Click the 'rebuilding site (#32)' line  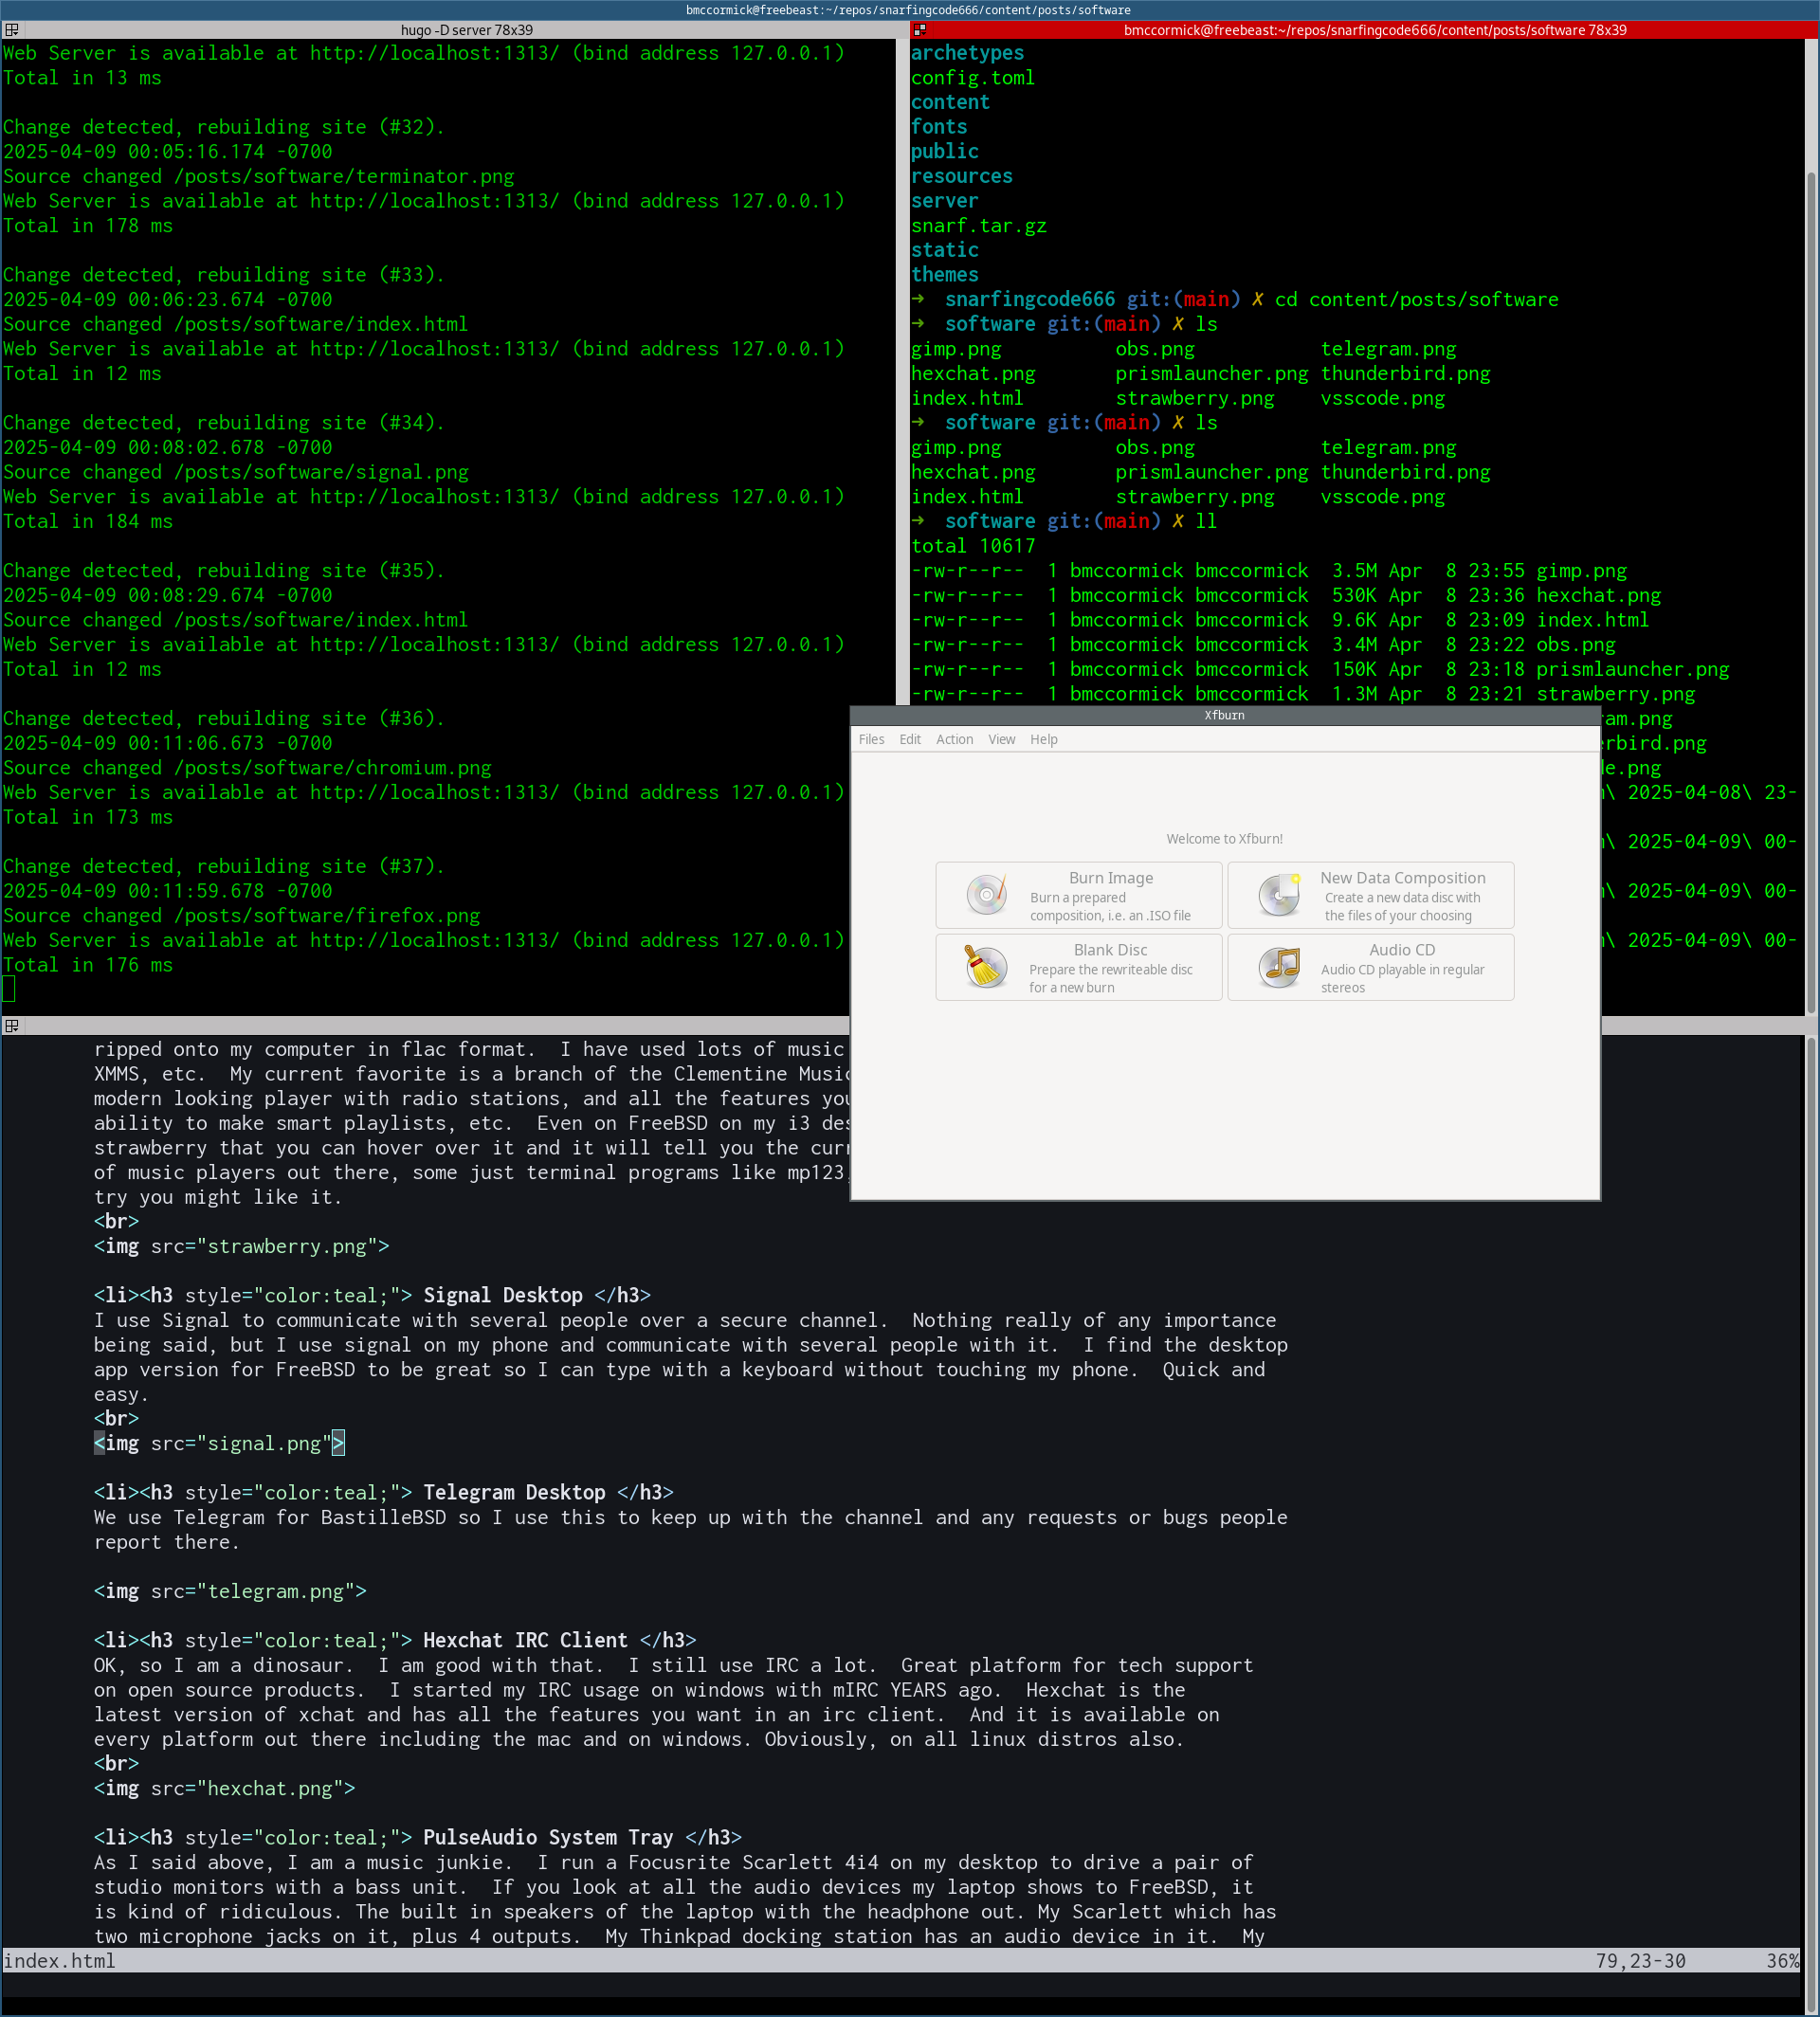point(223,127)
